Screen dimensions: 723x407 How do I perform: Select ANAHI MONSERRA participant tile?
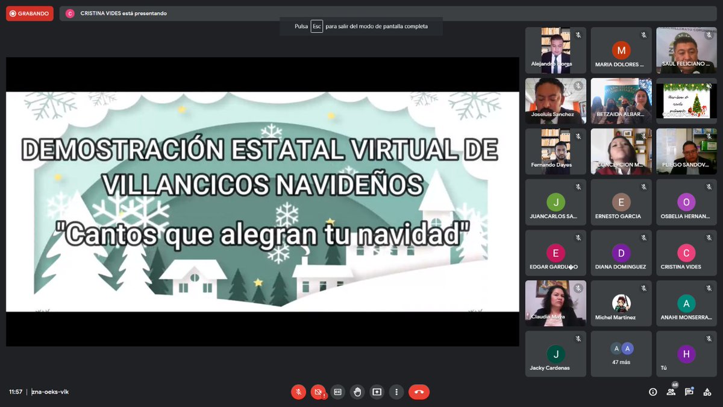(x=686, y=303)
